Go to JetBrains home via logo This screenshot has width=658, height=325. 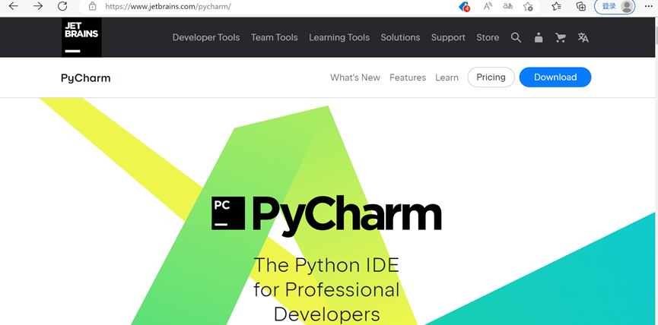click(x=81, y=37)
